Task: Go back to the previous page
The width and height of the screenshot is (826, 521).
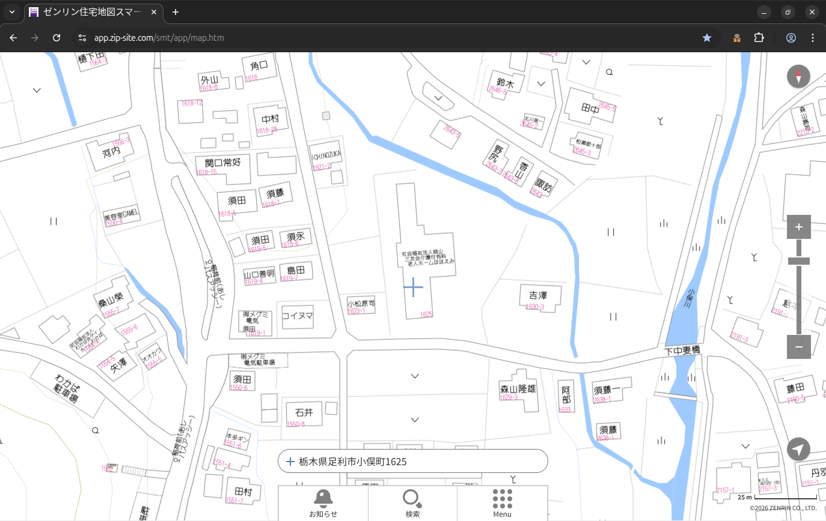Action: (x=13, y=38)
